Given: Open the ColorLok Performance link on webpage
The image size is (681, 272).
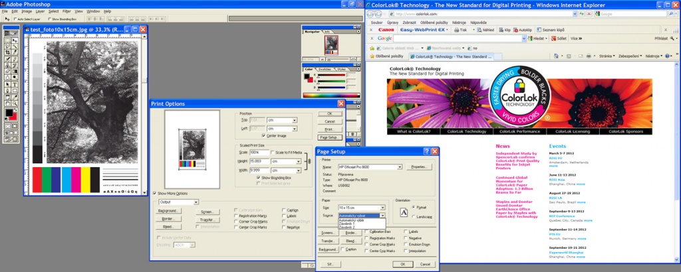Looking at the screenshot, I should tap(519, 131).
